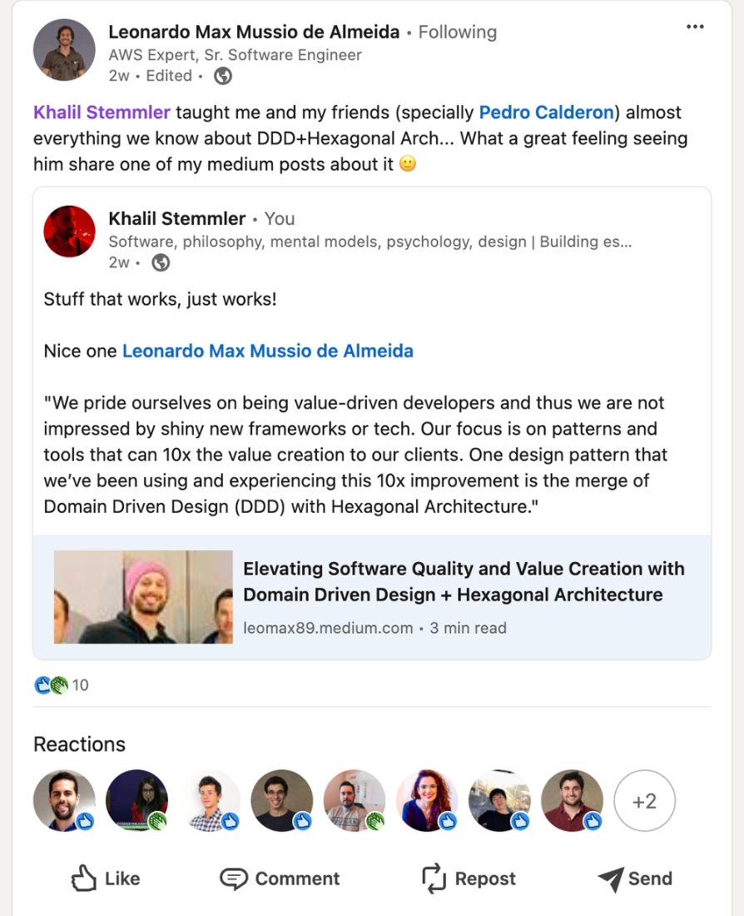Screen dimensions: 744x916
Task: Open the Elevating Software Quality article title
Action: [464, 581]
